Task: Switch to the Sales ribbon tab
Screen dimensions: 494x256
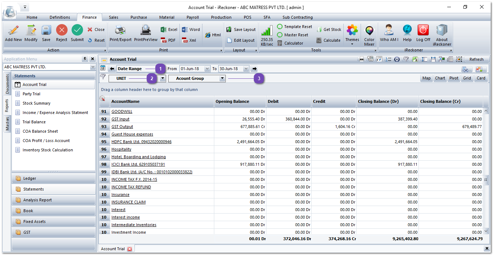Action: (x=114, y=17)
